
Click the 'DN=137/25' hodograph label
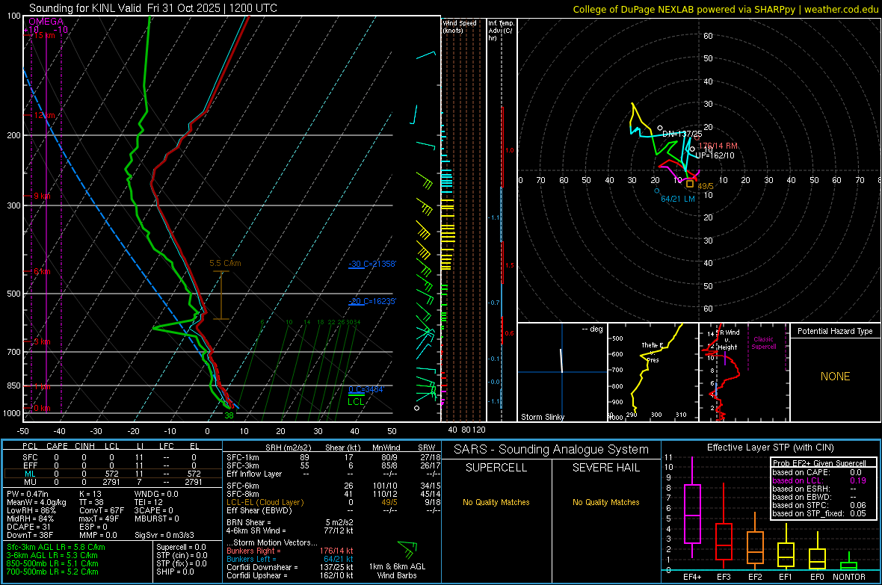(x=682, y=134)
